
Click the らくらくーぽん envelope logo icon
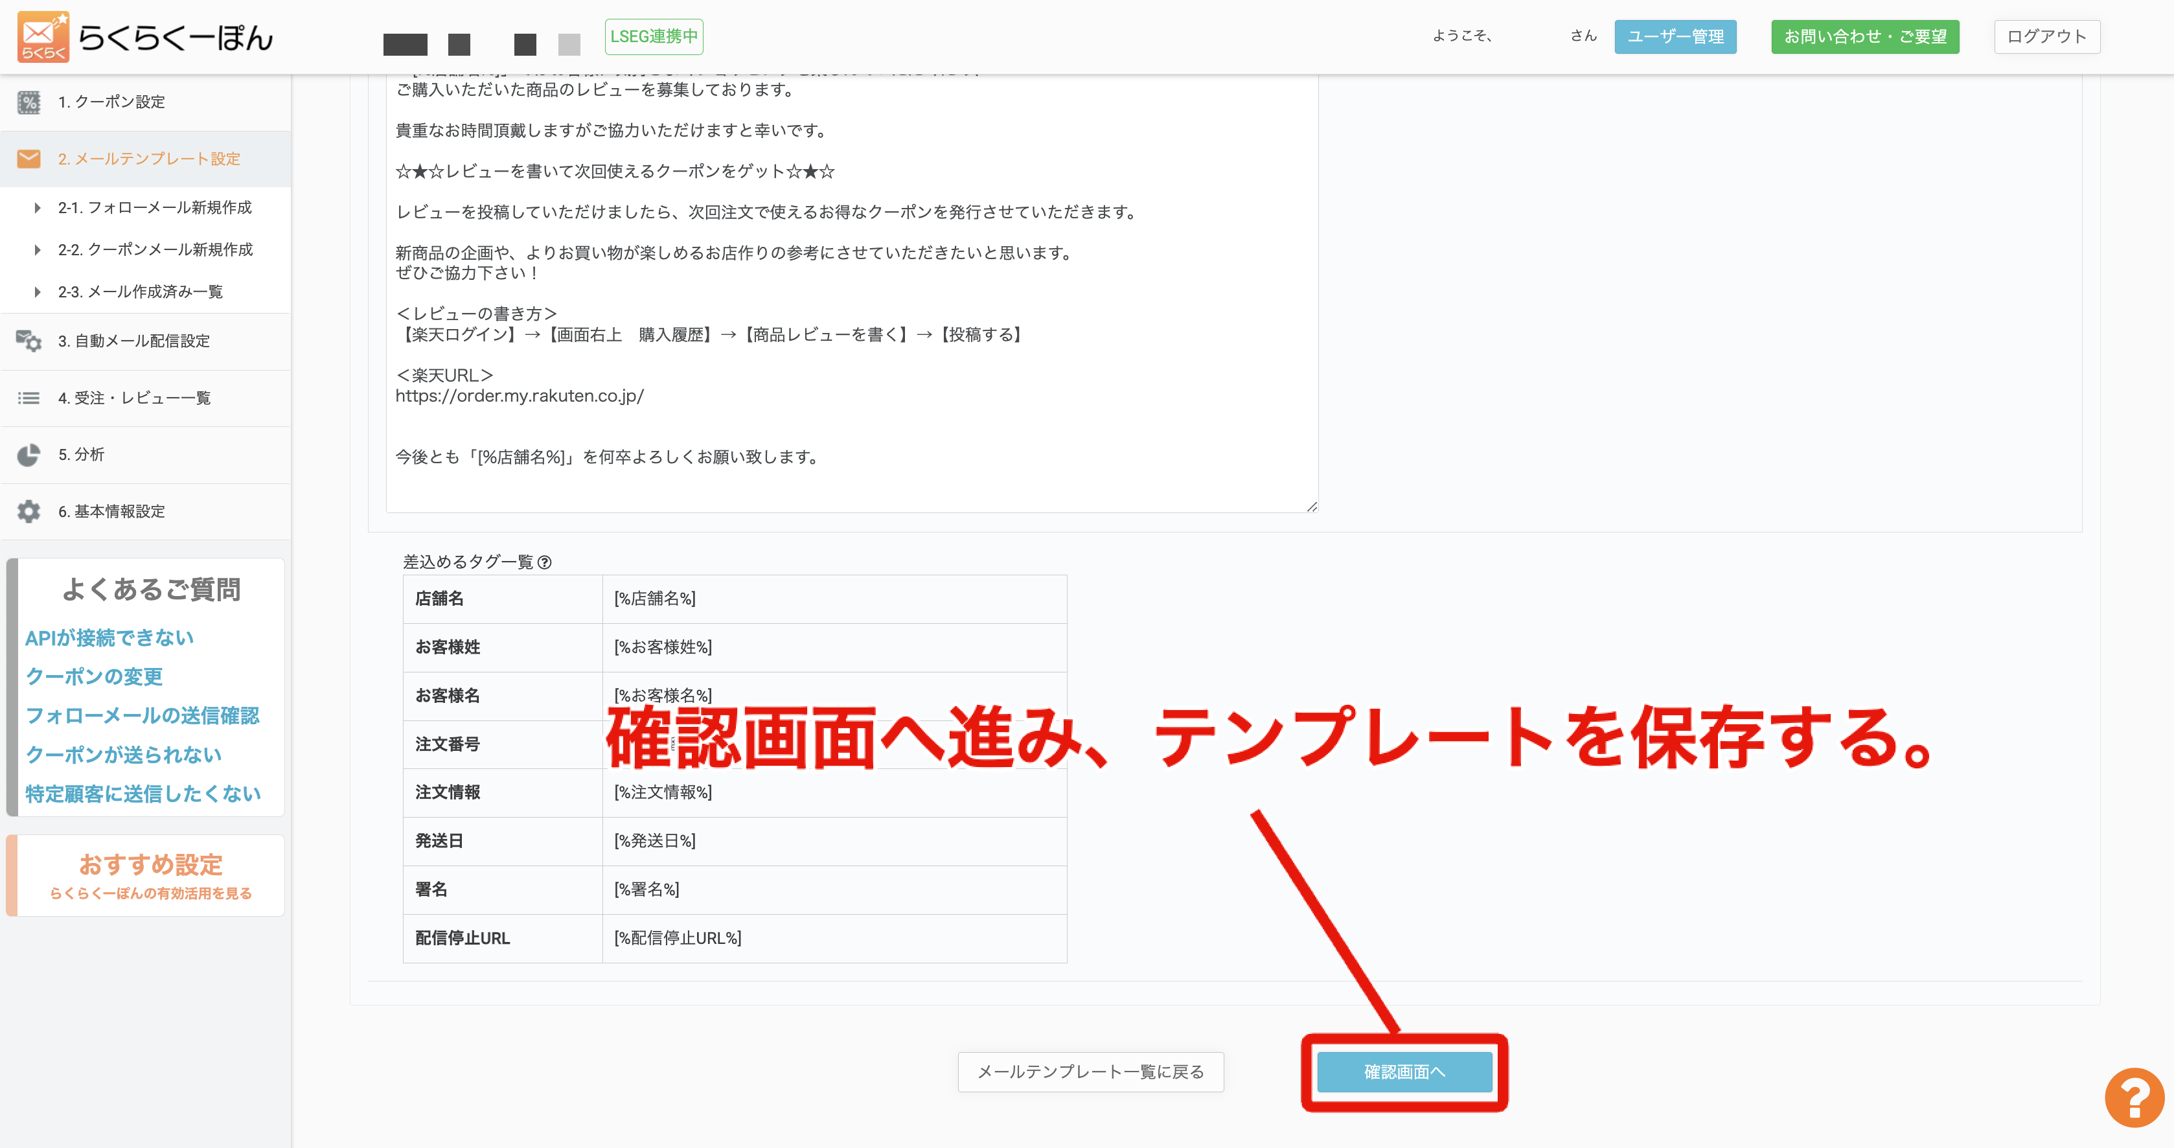(43, 36)
